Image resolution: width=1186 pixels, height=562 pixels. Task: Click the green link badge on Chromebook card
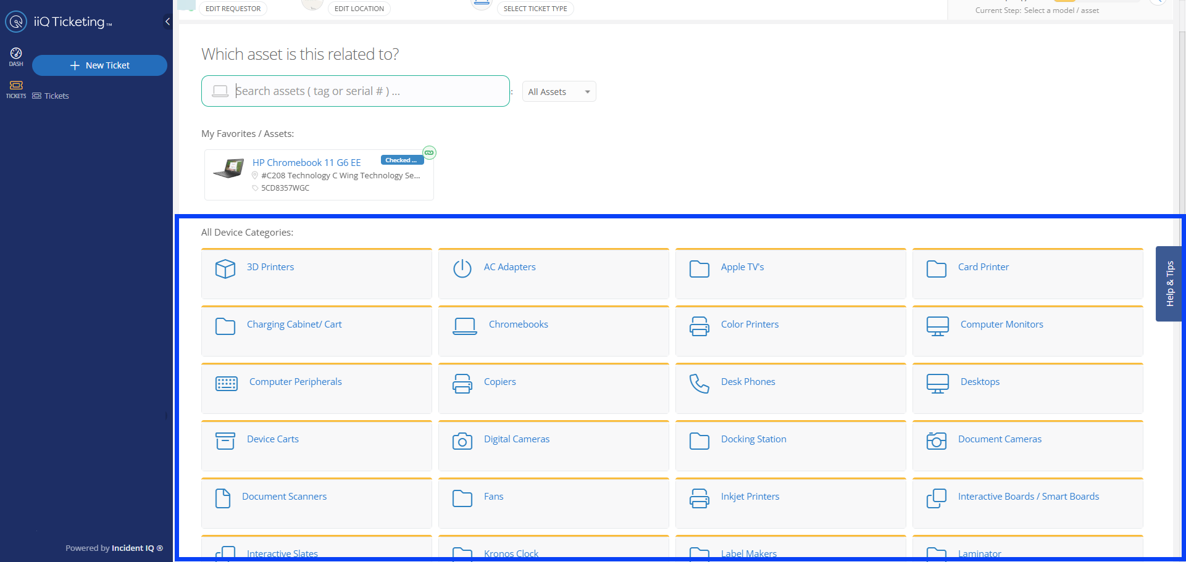click(x=429, y=152)
